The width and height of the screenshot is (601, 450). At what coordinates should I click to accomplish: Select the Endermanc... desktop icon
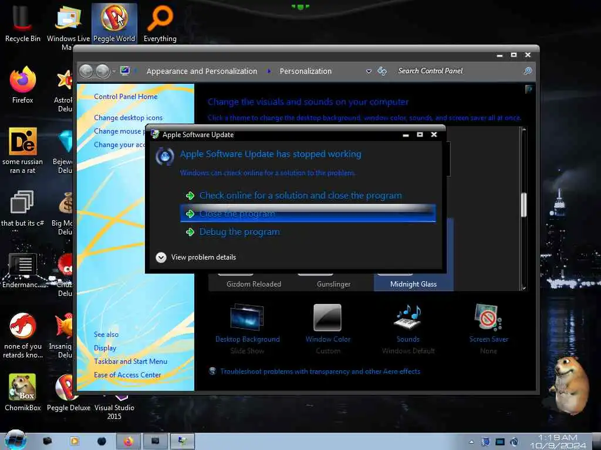click(23, 270)
